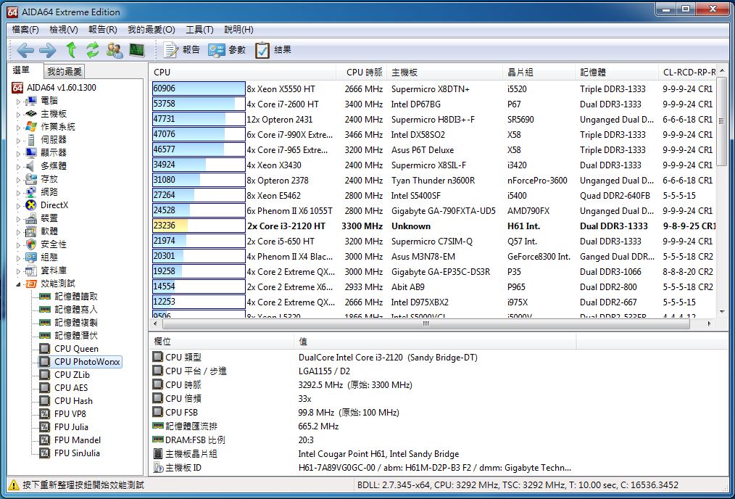This screenshot has width=735, height=499.
Task: Select the DirectX icon in the tree
Action: pyautogui.click(x=31, y=205)
